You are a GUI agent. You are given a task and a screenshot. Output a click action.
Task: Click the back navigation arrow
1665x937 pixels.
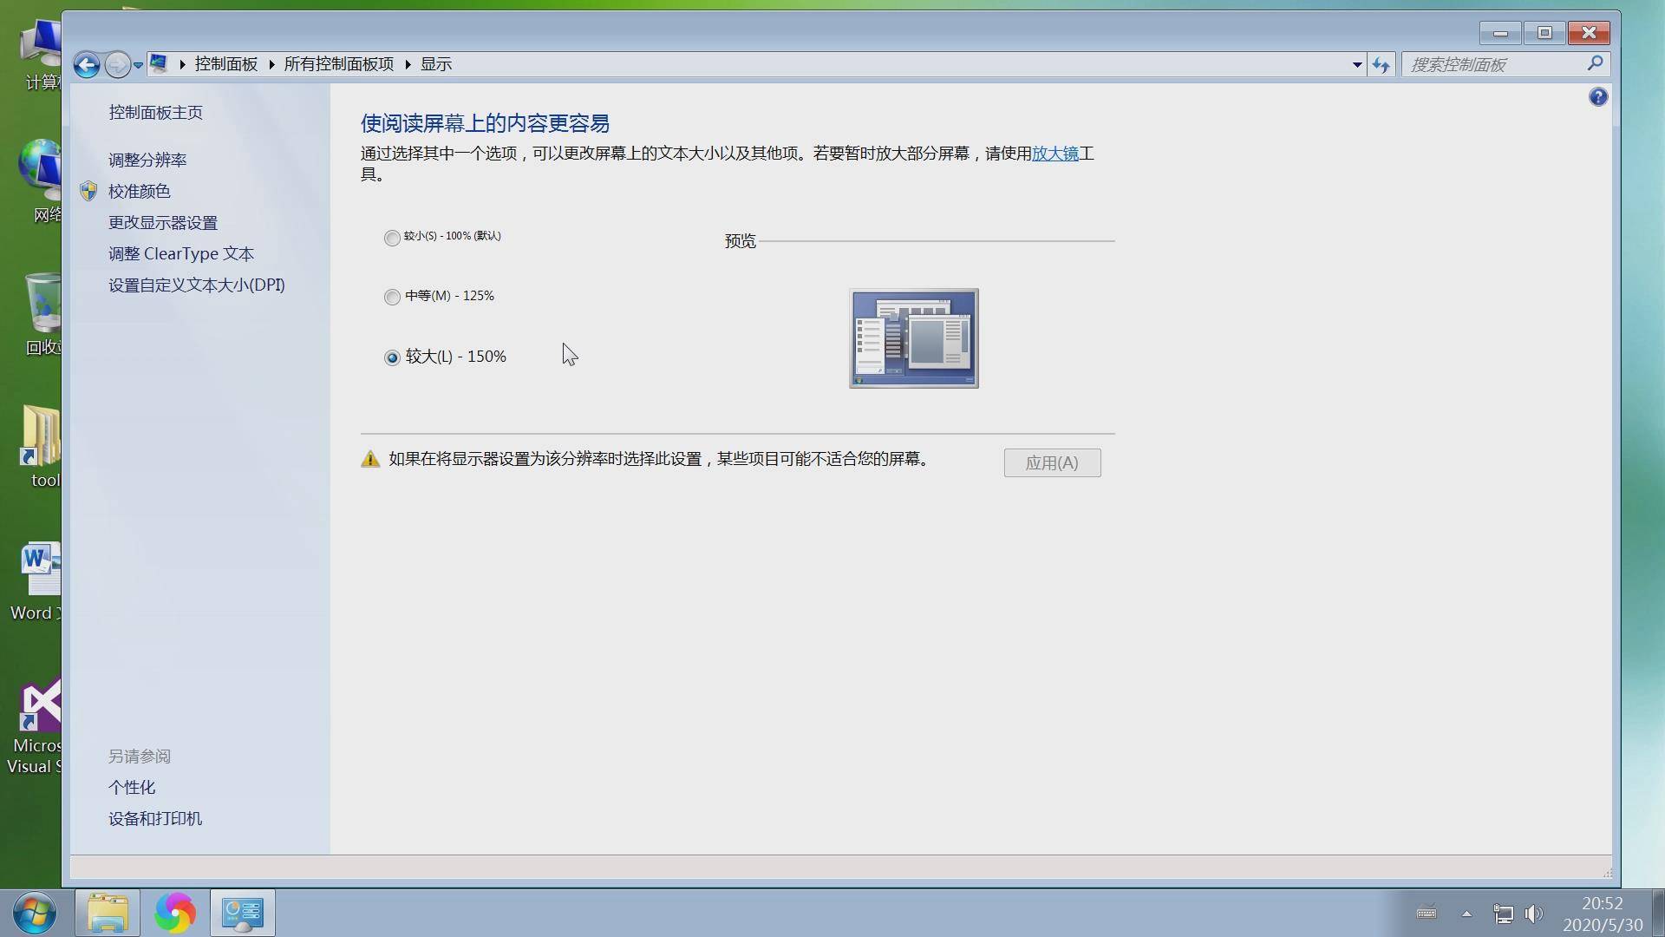(x=87, y=64)
